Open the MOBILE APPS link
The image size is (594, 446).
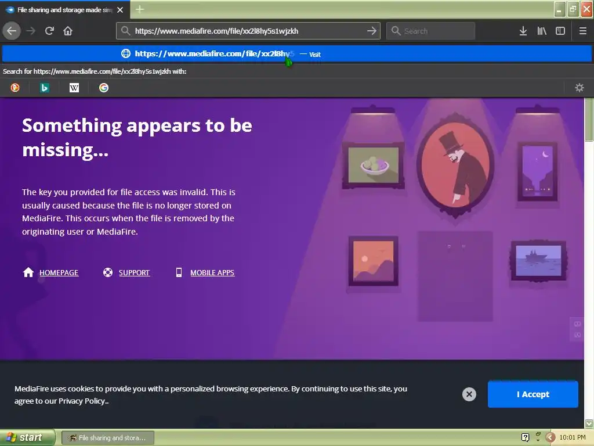(x=212, y=273)
